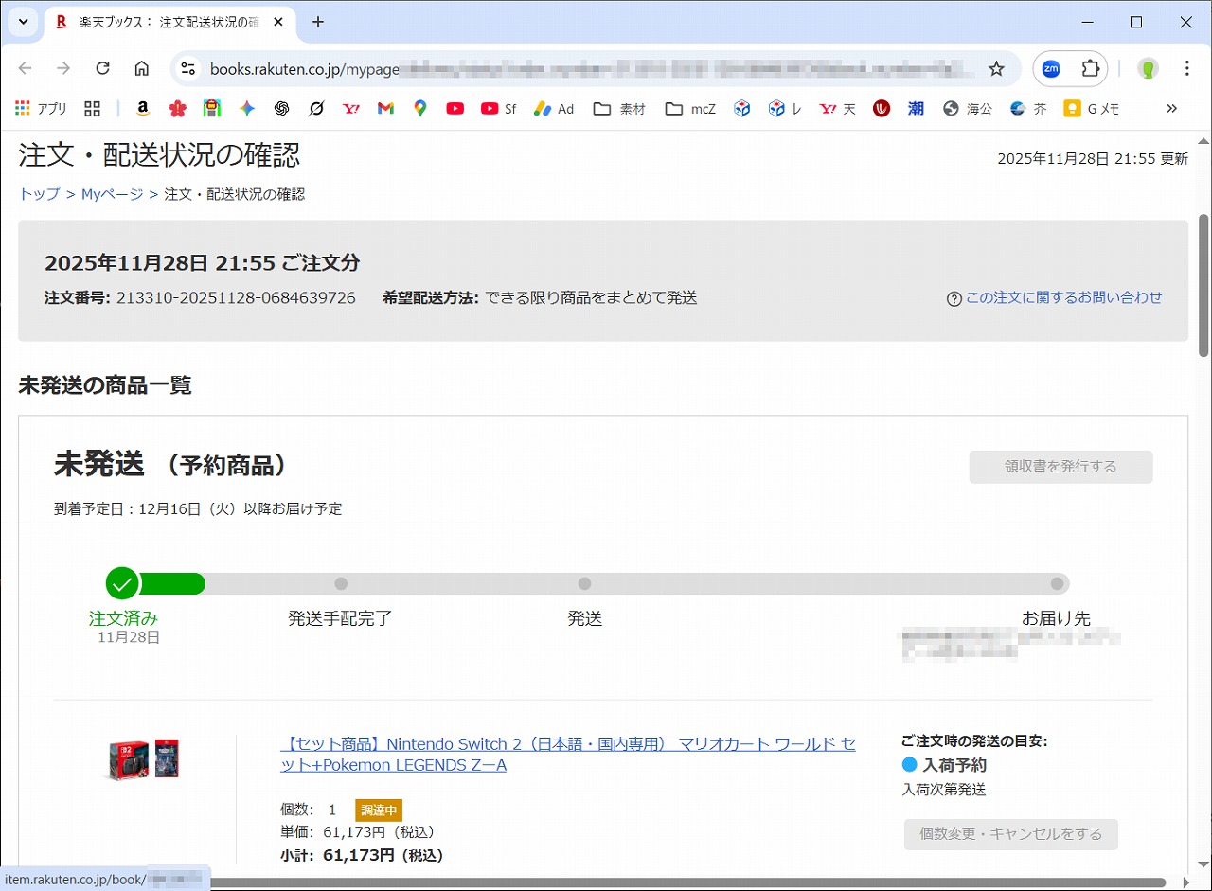Click the この注文に関するお問い合わせ link

tap(1063, 297)
